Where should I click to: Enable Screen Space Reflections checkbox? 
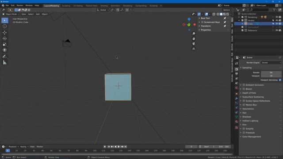[x=244, y=101]
